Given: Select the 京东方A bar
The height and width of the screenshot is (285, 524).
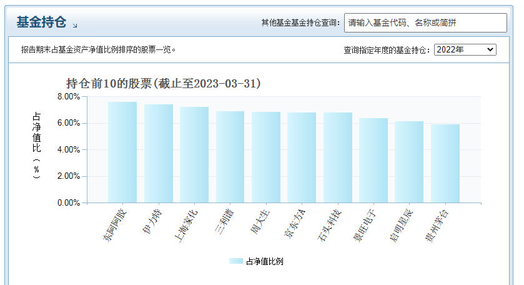Looking at the screenshot, I should point(302,157).
